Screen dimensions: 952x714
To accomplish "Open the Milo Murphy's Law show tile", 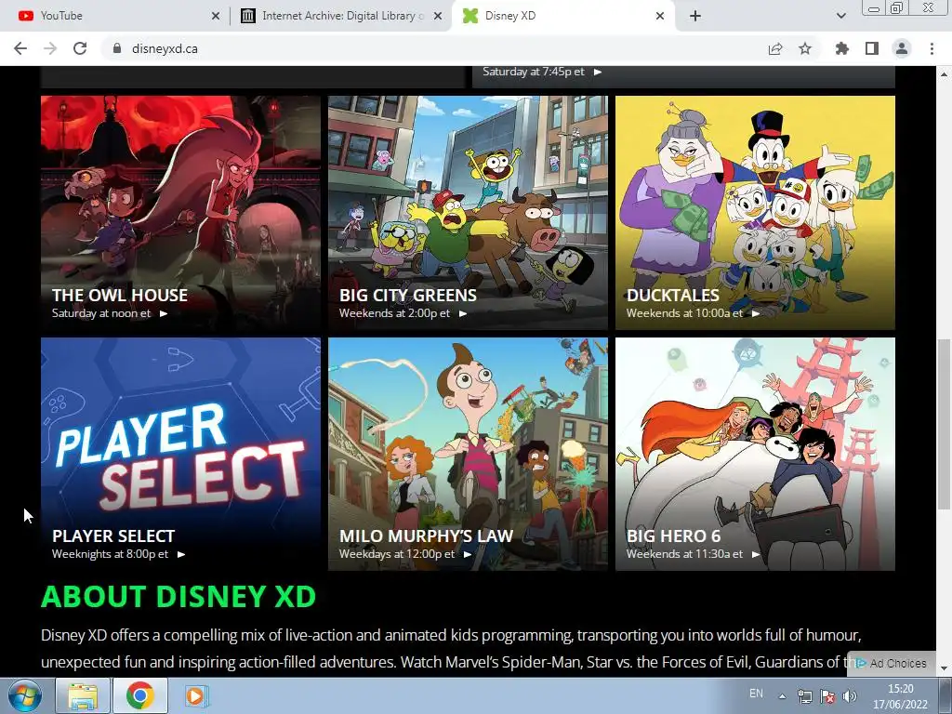I will [x=468, y=454].
